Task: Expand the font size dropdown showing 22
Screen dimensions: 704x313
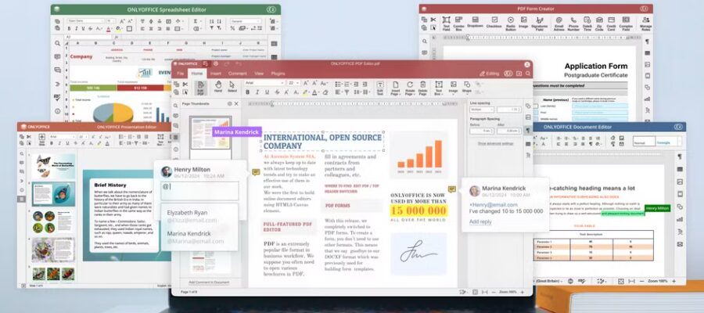Action: (294, 82)
